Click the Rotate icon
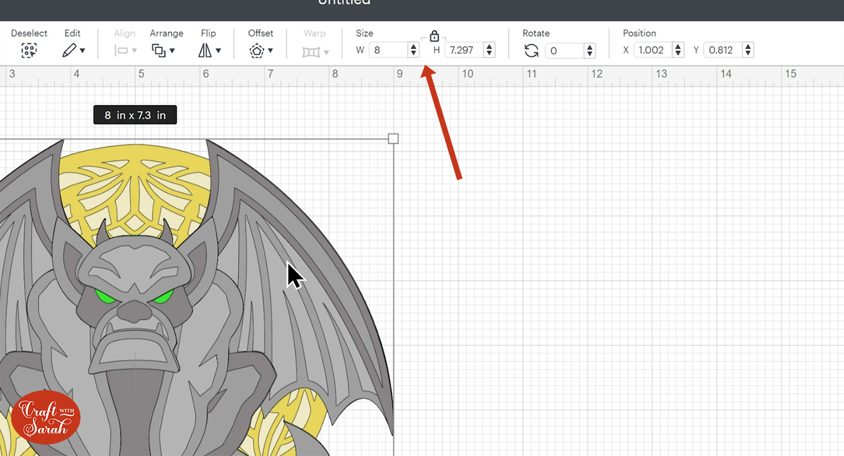The width and height of the screenshot is (844, 456). [x=531, y=51]
